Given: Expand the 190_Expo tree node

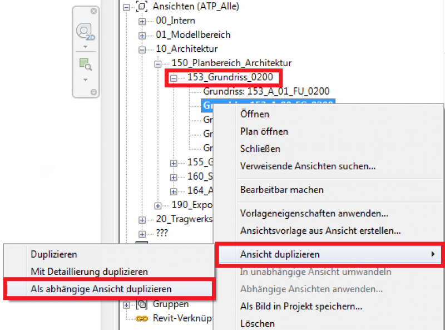Looking at the screenshot, I should click(158, 205).
